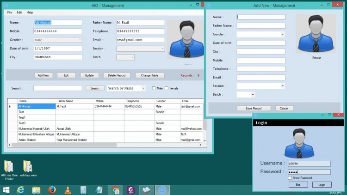Open the Batch dropdown in AIO Management
Image resolution: width=347 pixels, height=195 pixels.
tap(132, 57)
